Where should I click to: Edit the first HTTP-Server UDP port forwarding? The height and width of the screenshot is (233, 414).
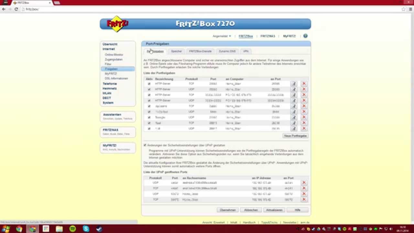[294, 89]
